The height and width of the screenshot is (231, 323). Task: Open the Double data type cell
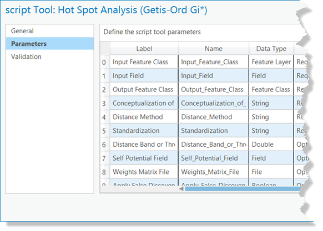[271, 145]
